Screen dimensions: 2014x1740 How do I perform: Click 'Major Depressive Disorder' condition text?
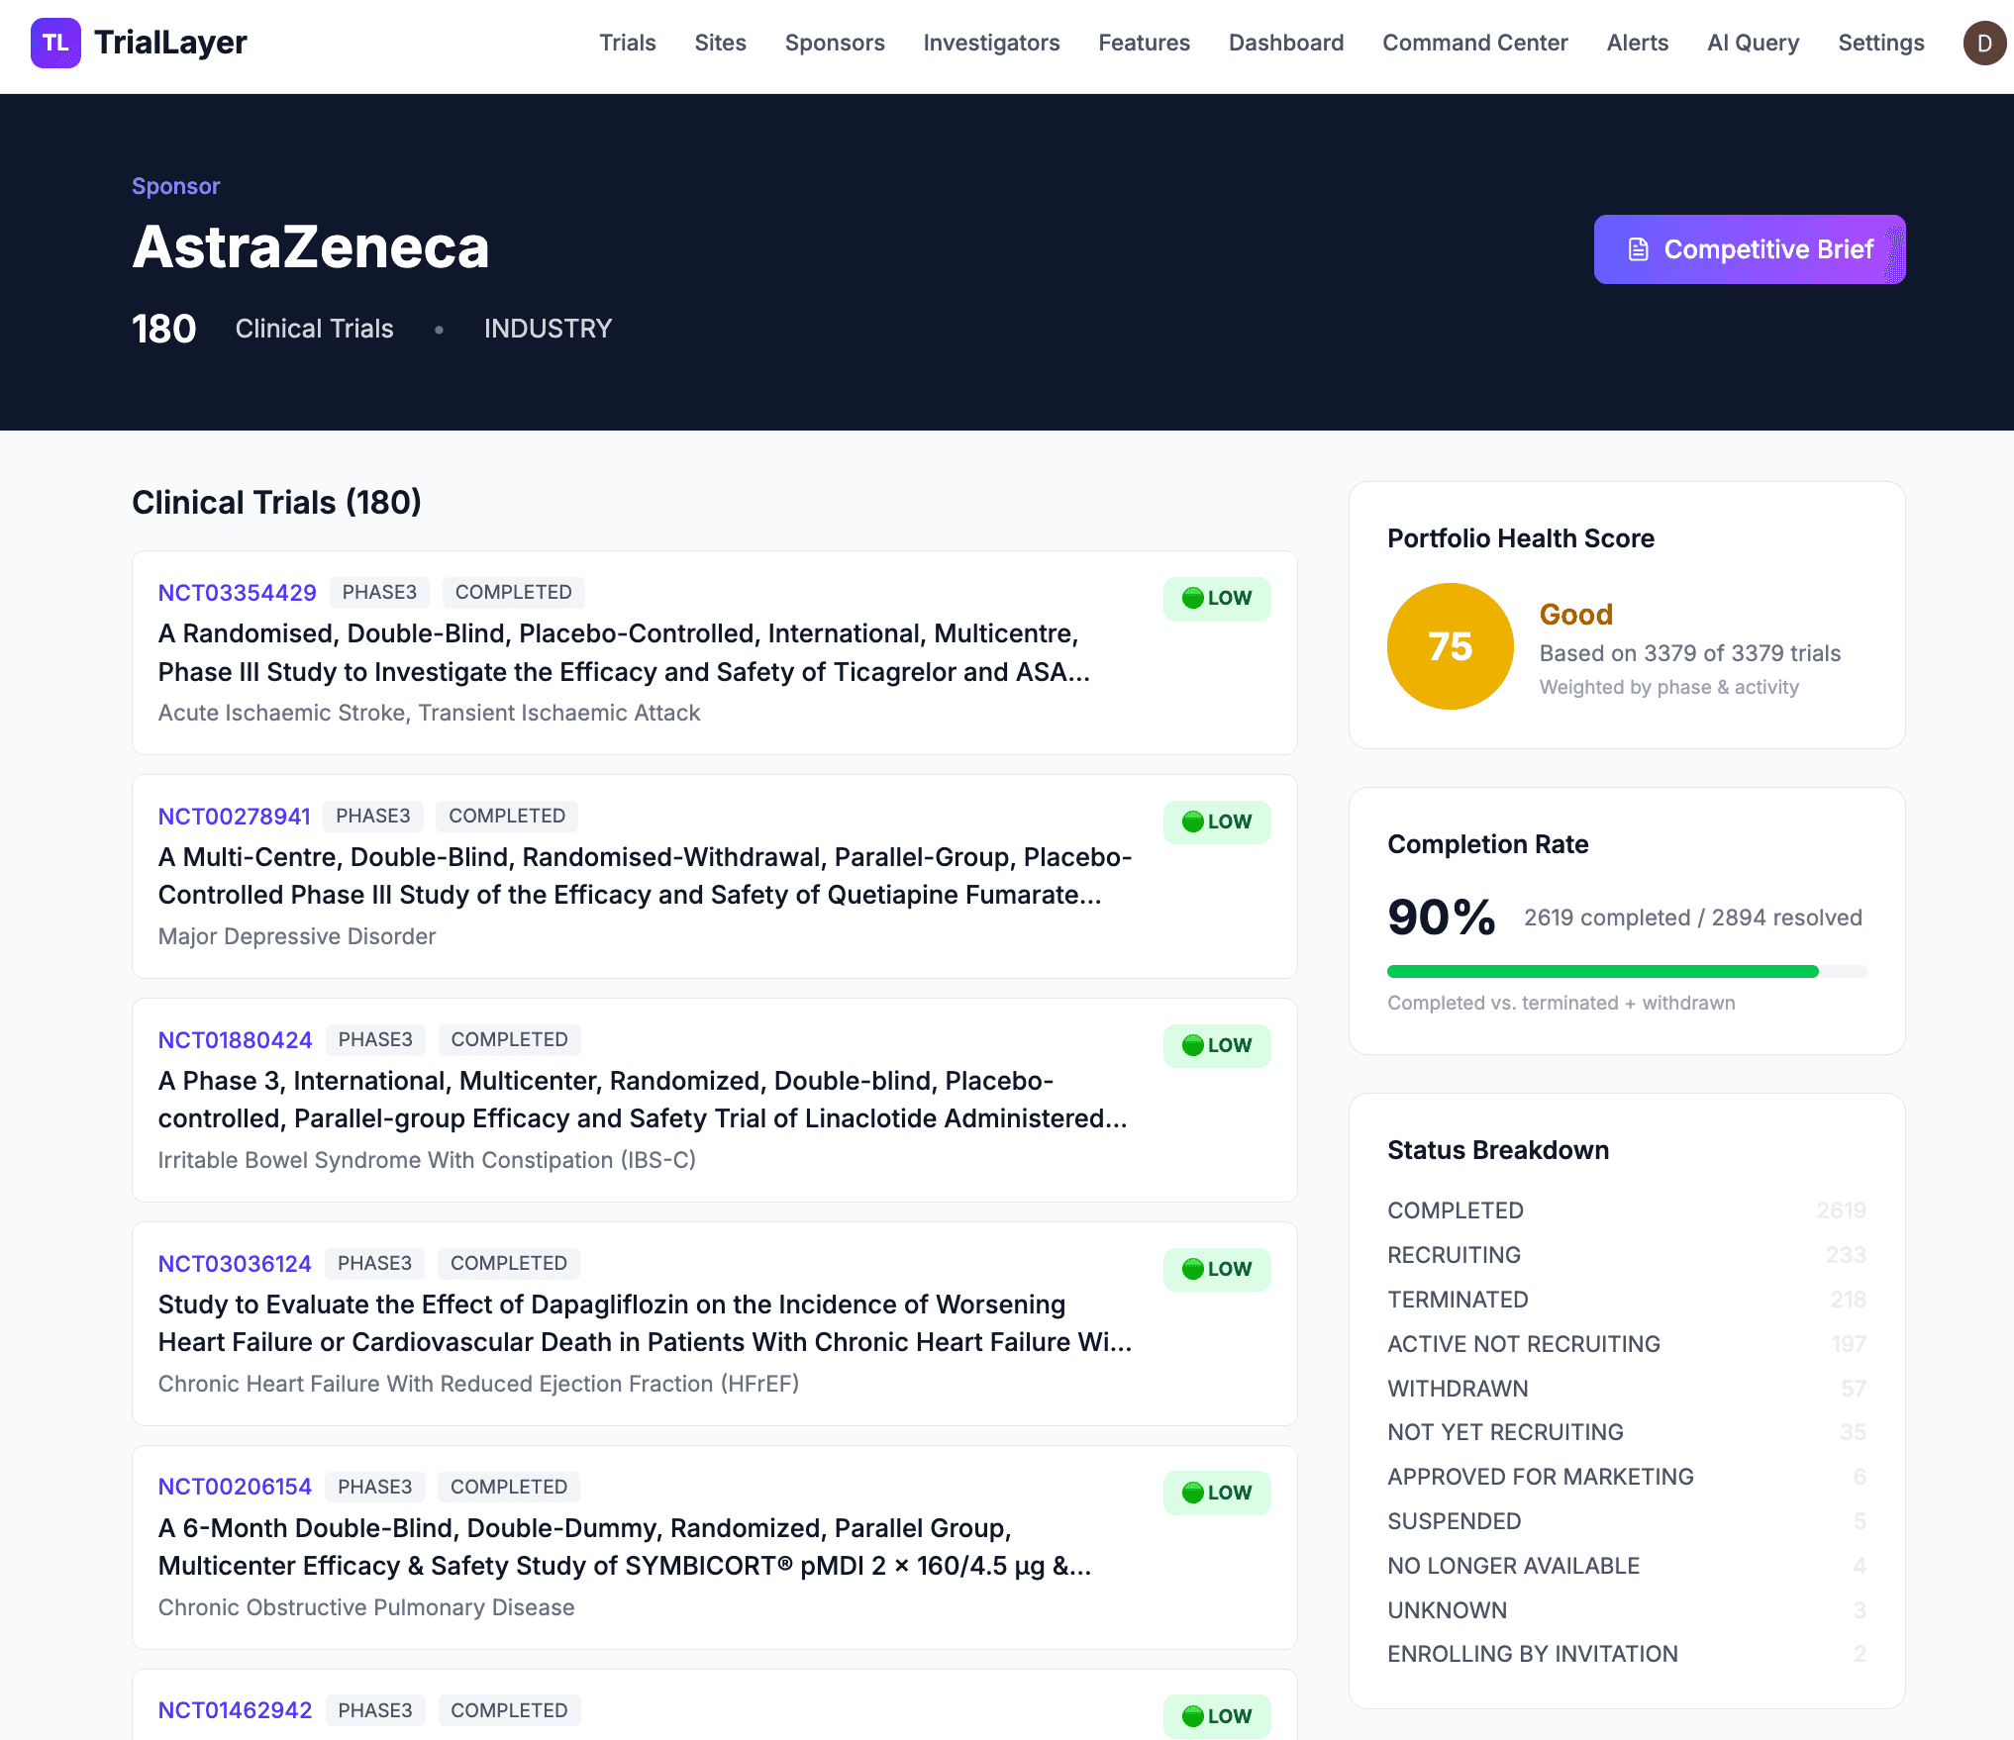click(x=297, y=936)
